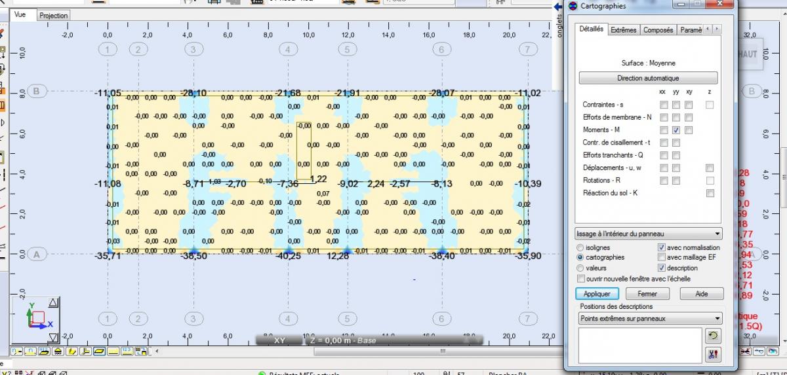This screenshot has height=375, width=787.
Task: Click the -21,68 top edge value
Action: pos(289,94)
